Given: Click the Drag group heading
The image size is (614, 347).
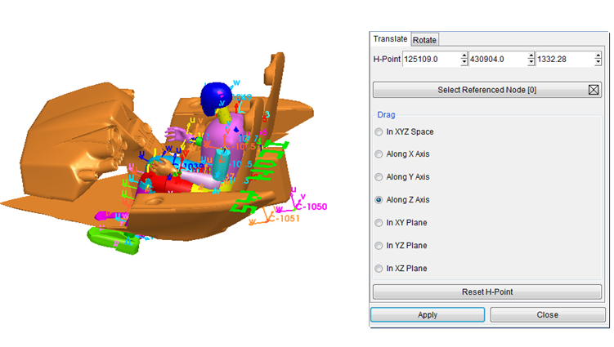Looking at the screenshot, I should coord(386,114).
